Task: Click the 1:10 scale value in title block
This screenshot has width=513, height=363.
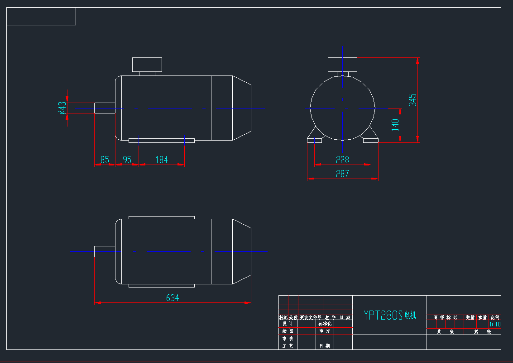Action: coord(495,324)
